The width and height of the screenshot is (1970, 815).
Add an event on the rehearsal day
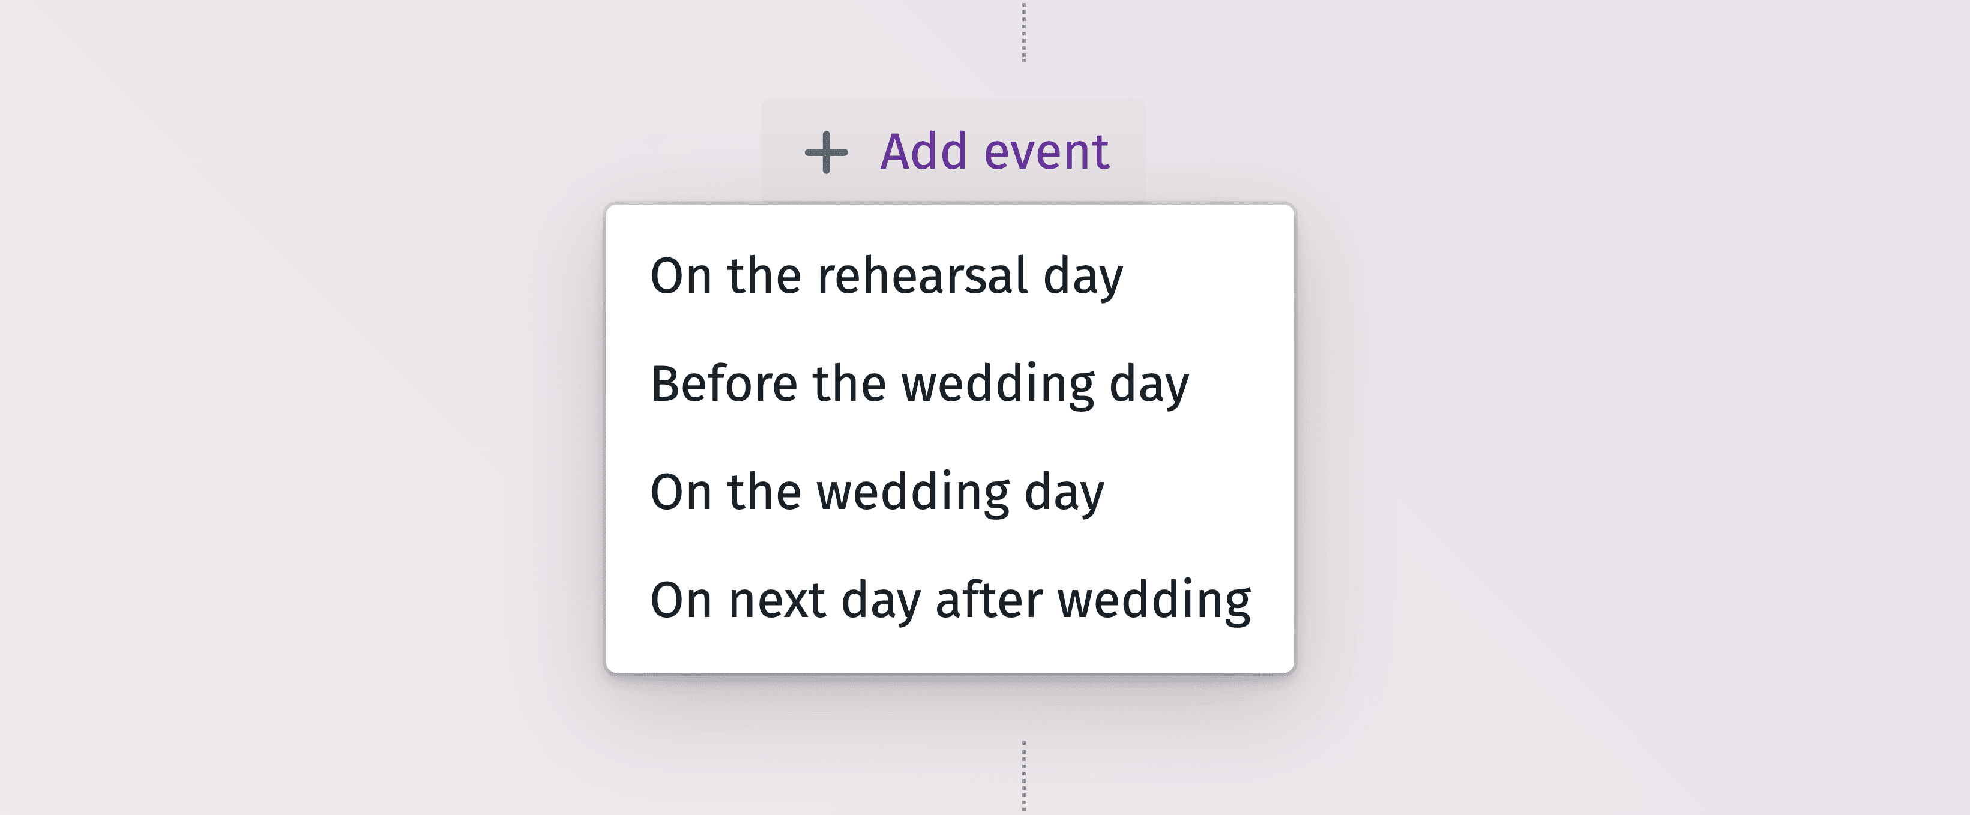click(x=887, y=275)
